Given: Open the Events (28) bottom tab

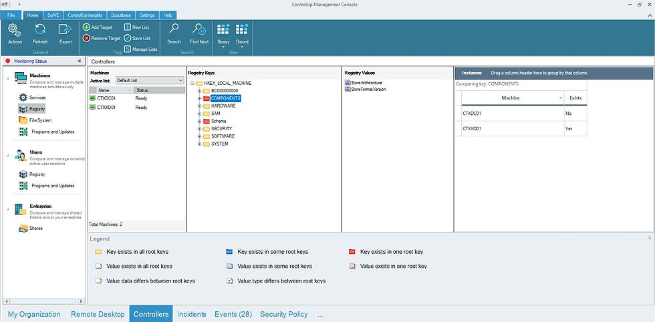Looking at the screenshot, I should tap(233, 315).
